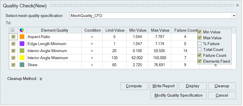Click the Compute button

click(x=134, y=86)
